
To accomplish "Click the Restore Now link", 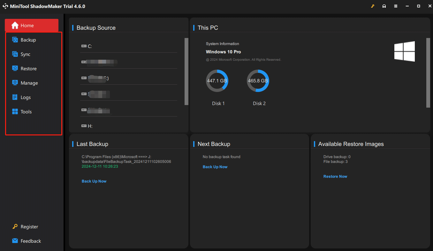I will tap(335, 177).
